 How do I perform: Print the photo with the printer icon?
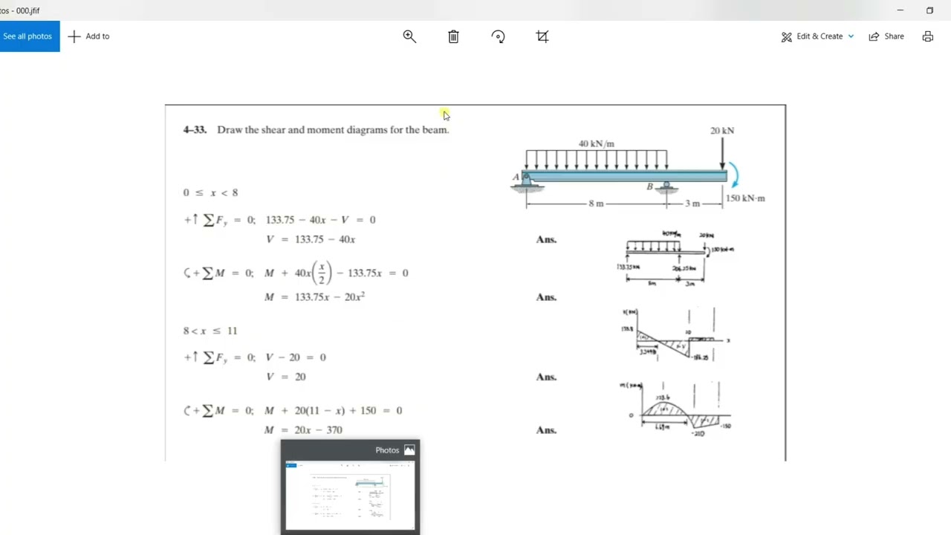pyautogui.click(x=928, y=36)
